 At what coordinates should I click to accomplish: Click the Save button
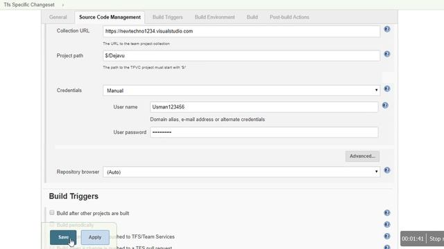[x=63, y=237]
